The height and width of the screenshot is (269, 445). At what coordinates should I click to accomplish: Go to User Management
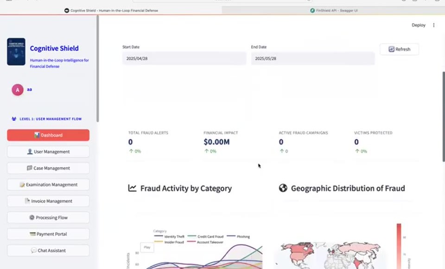48,151
